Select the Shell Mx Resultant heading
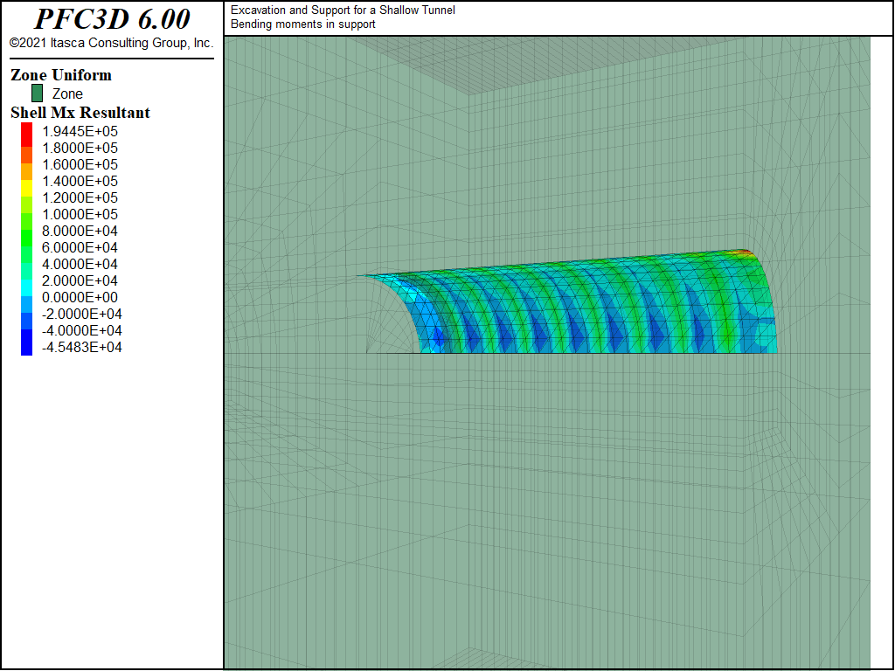The width and height of the screenshot is (895, 671). [80, 113]
